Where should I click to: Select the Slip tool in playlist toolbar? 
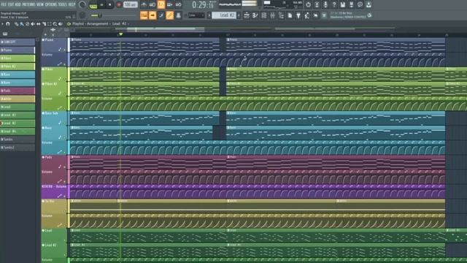click(38, 23)
